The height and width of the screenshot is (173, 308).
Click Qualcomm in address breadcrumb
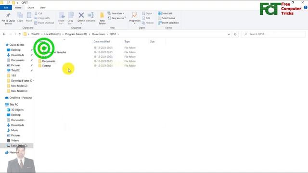tap(98, 34)
